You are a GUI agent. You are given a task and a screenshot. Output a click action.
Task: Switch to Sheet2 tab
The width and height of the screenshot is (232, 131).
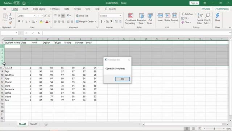[33, 124]
